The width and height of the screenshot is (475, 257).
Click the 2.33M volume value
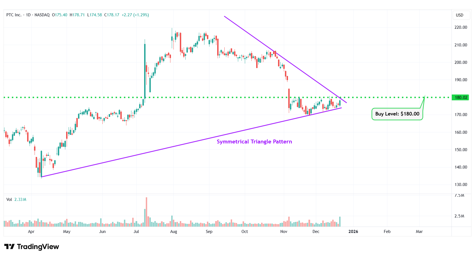[20, 200]
